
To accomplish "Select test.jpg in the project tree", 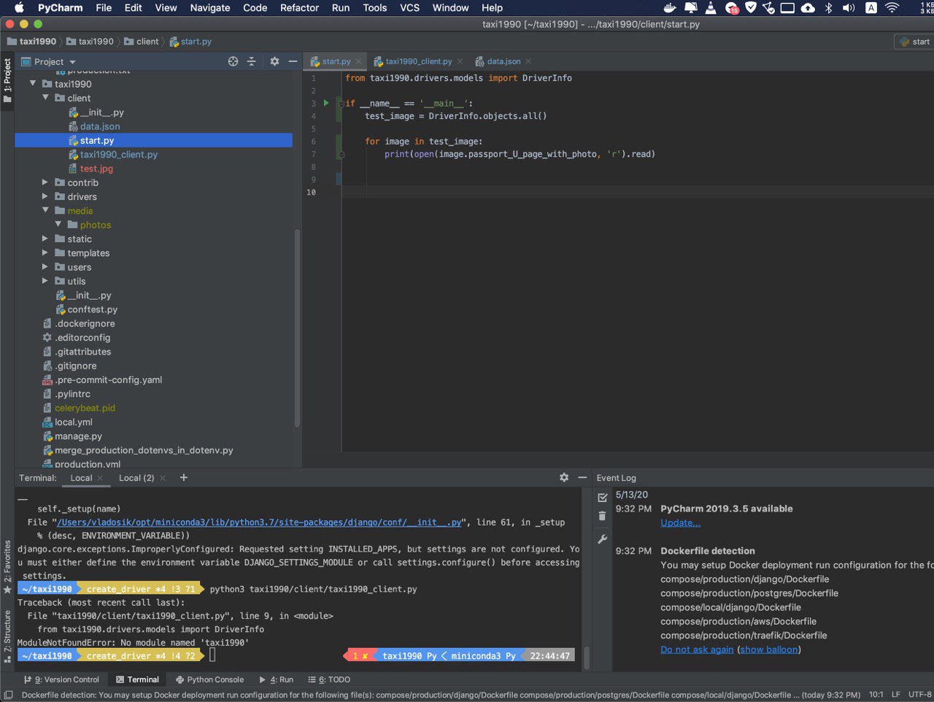I will (x=96, y=169).
